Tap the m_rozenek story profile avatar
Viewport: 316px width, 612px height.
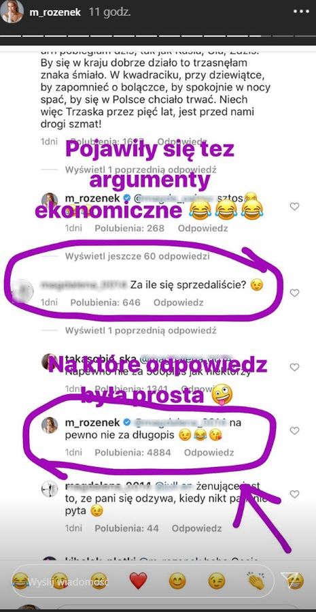click(12, 12)
